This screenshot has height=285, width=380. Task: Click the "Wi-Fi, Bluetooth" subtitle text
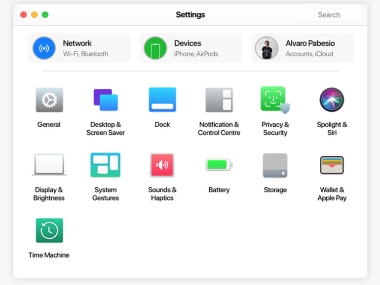pos(85,54)
